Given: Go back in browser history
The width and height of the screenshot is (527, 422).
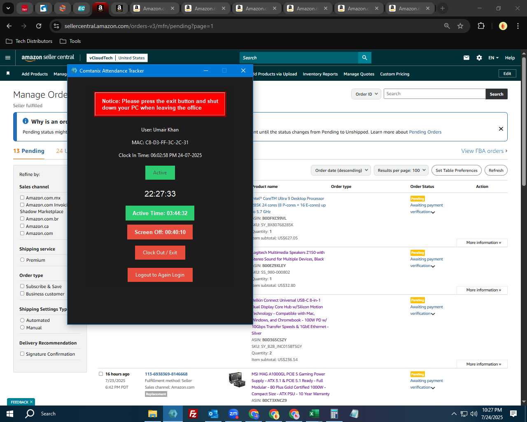Looking at the screenshot, I should pos(9,26).
